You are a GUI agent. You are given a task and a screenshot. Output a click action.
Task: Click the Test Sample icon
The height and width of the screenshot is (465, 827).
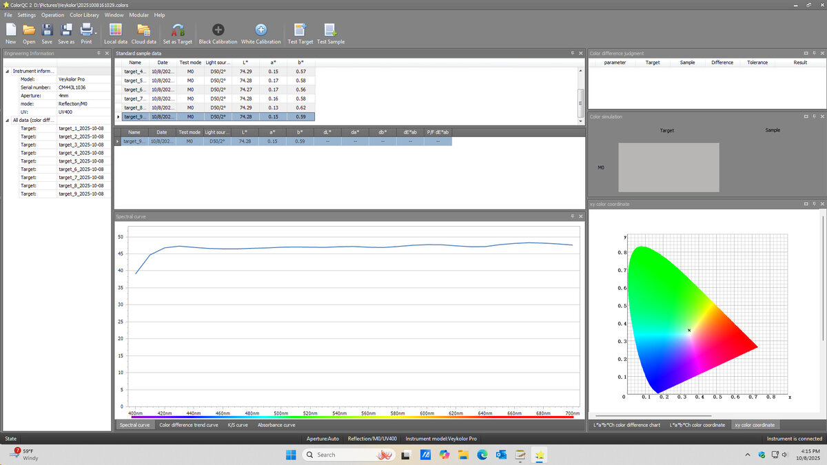tap(330, 30)
